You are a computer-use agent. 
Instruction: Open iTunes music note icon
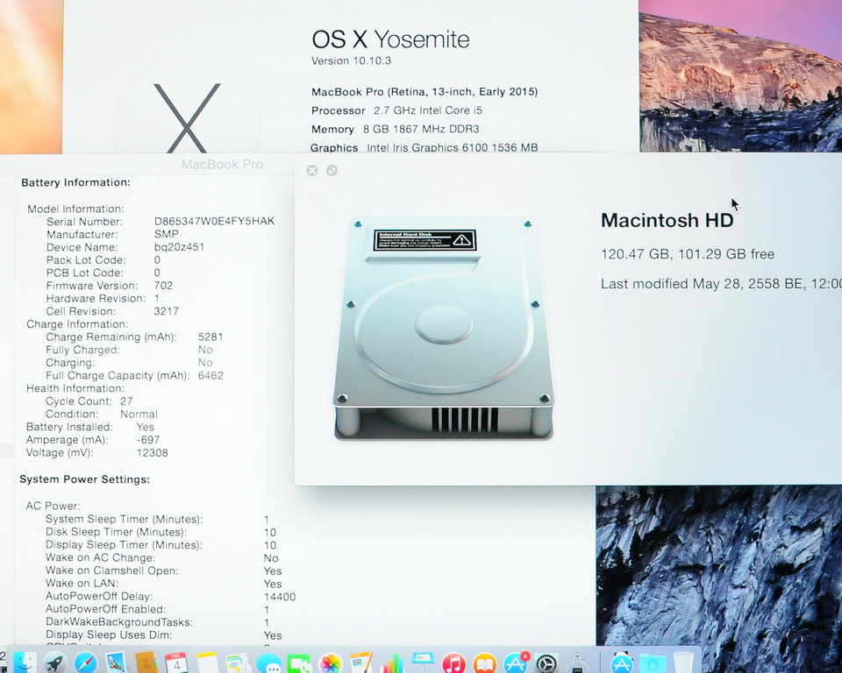[453, 664]
